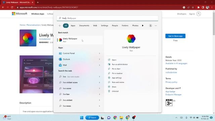Reload the page in Chrome
Image resolution: width=215 pixels, height=121 pixels.
pyautogui.click(x=12, y=7)
